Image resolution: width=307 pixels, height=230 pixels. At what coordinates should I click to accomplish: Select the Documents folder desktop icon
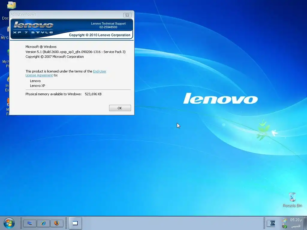(11, 5)
